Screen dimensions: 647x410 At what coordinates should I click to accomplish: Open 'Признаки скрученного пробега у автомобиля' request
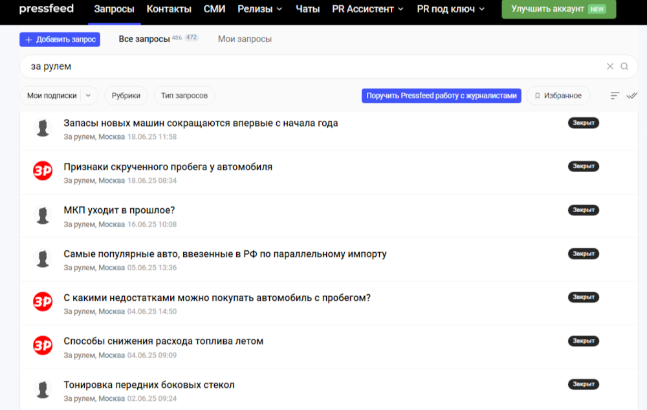(x=168, y=167)
